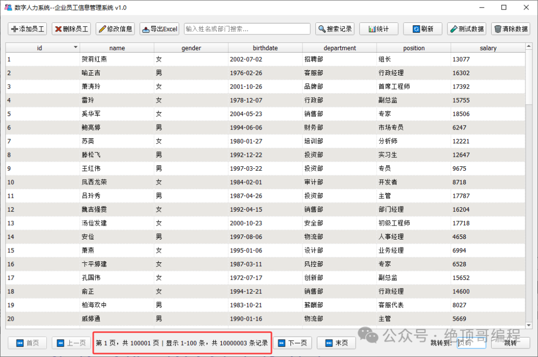The height and width of the screenshot is (357, 538).
Task: Open 修改信息 edit info dialog
Action: click(x=115, y=29)
